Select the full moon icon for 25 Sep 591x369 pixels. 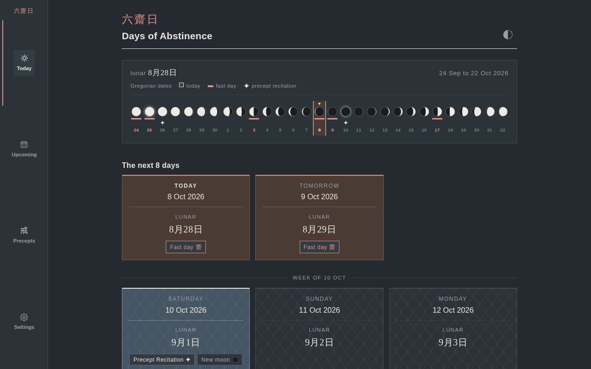click(x=150, y=112)
